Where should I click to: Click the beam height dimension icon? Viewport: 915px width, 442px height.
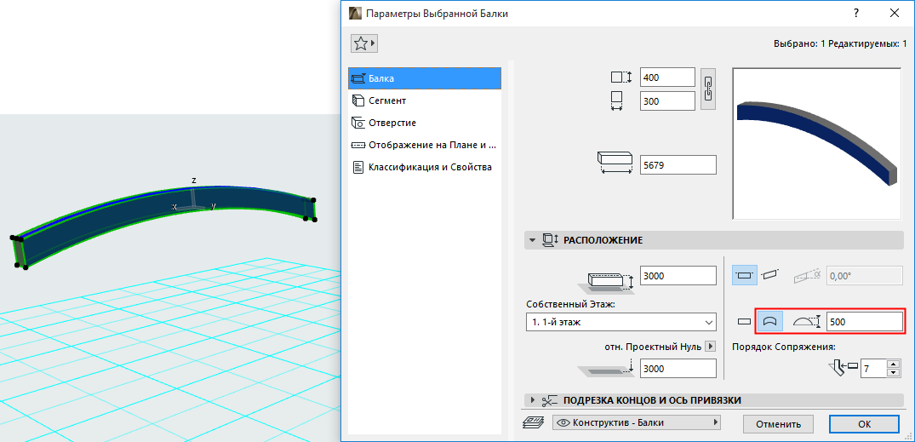point(621,77)
